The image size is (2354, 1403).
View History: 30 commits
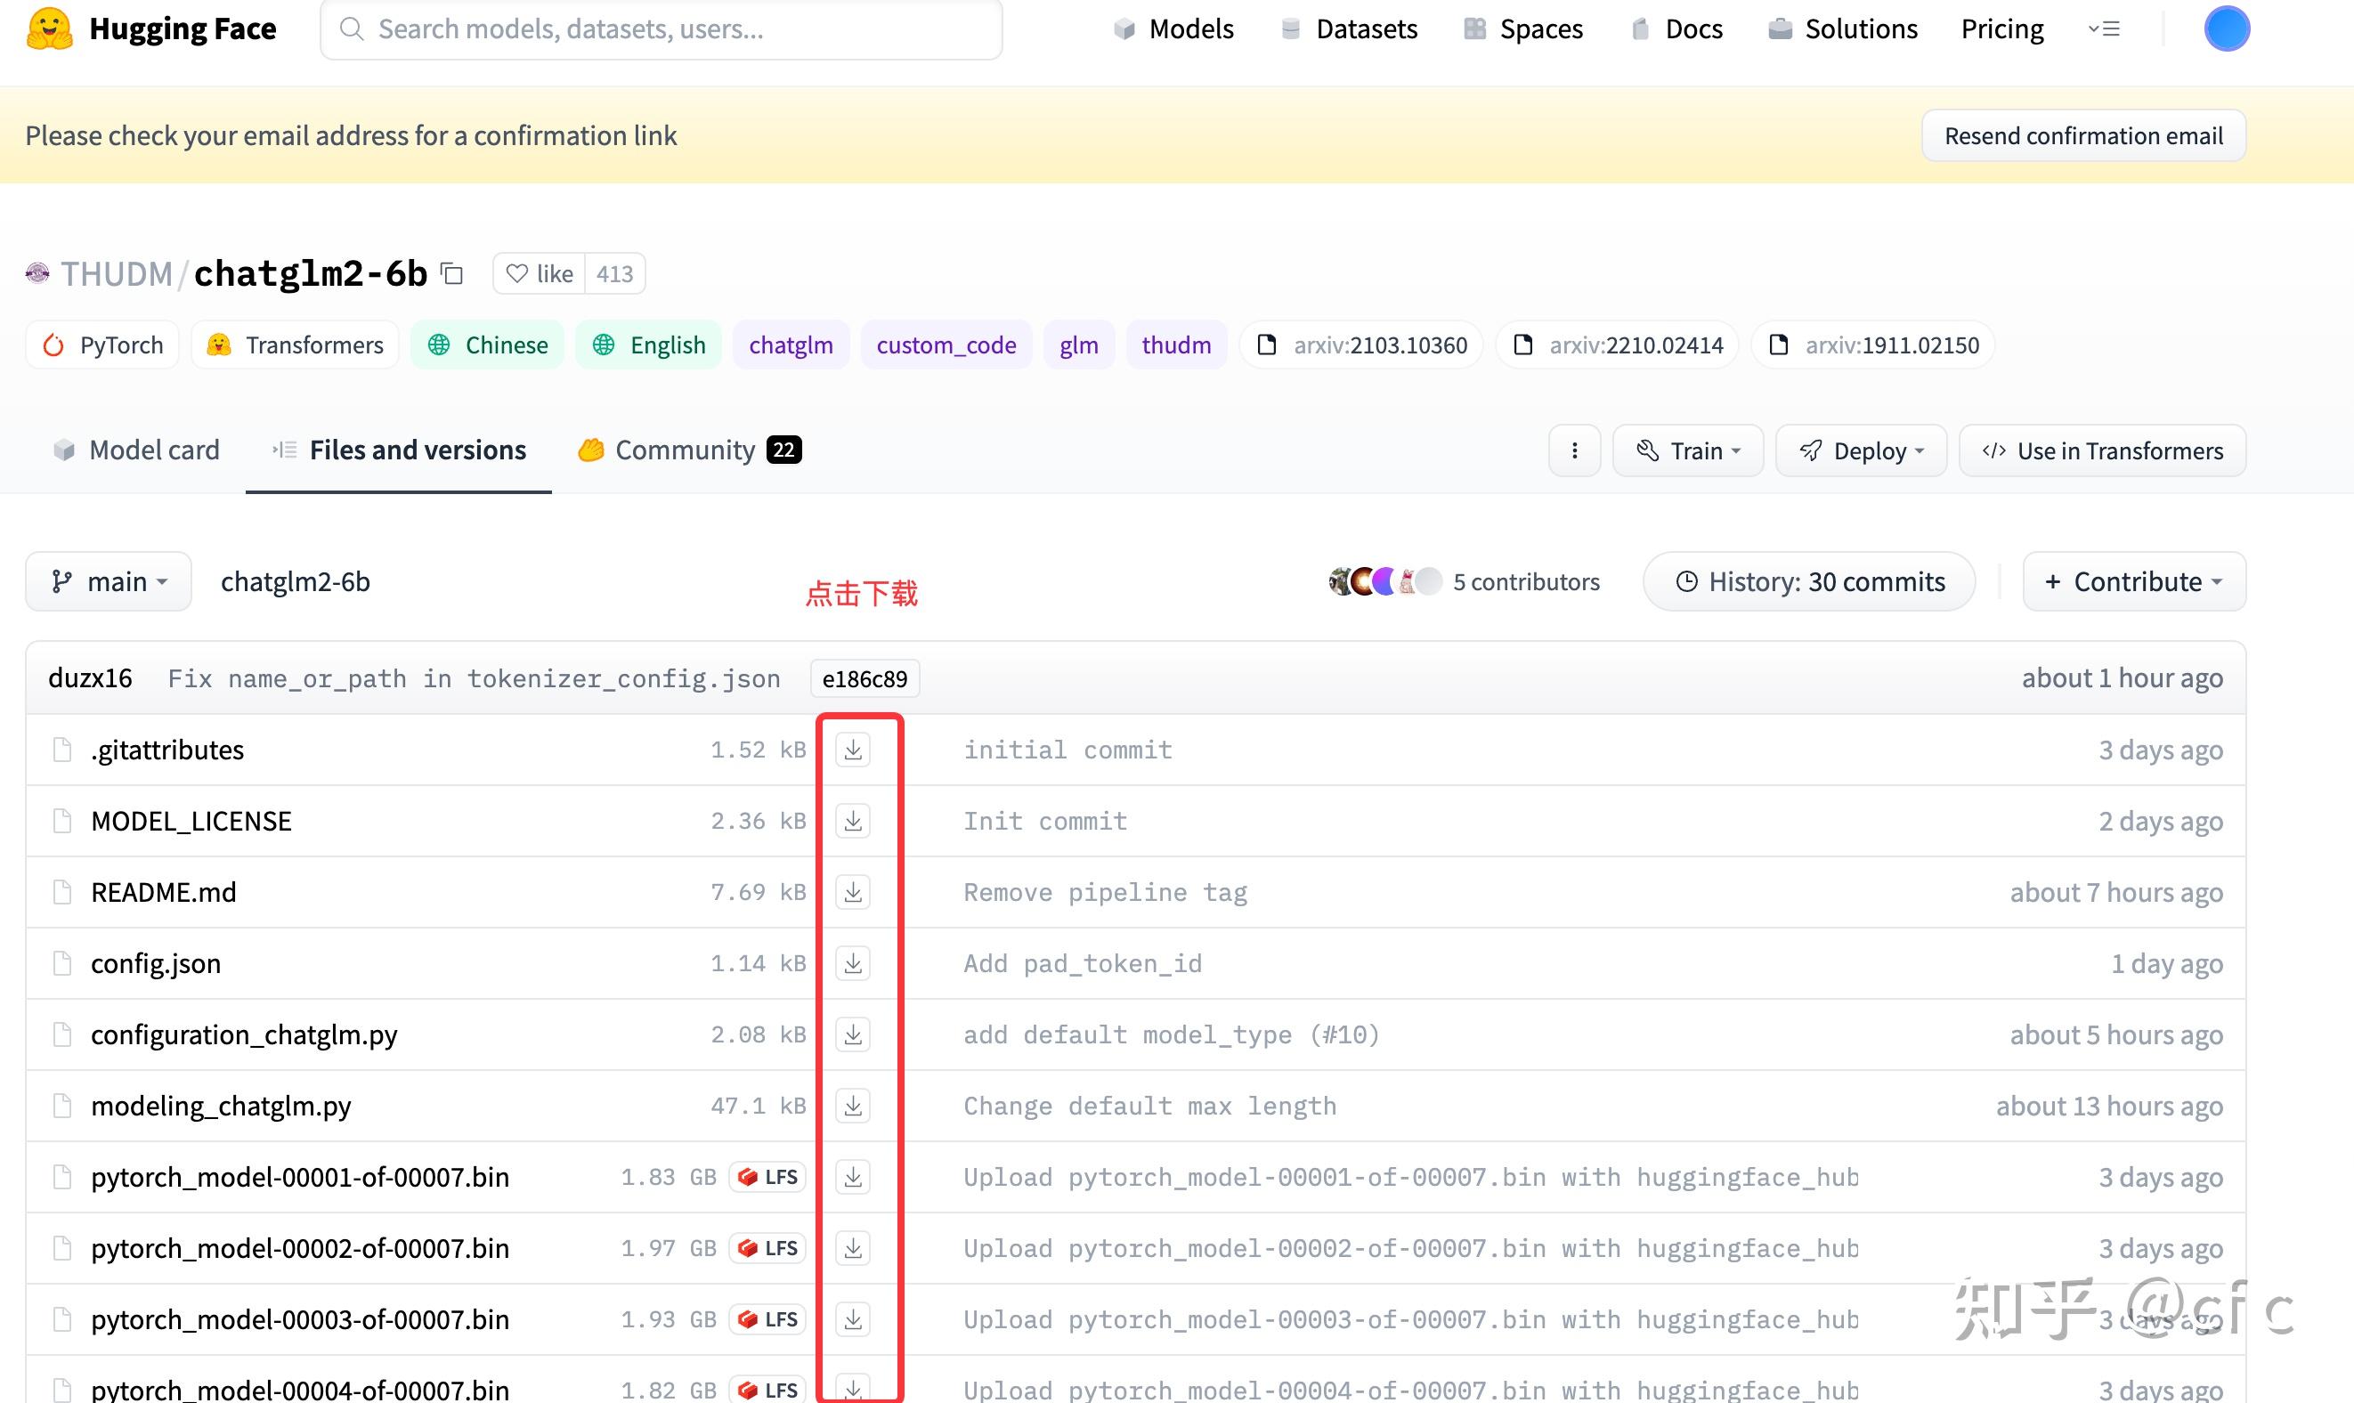click(x=1808, y=581)
